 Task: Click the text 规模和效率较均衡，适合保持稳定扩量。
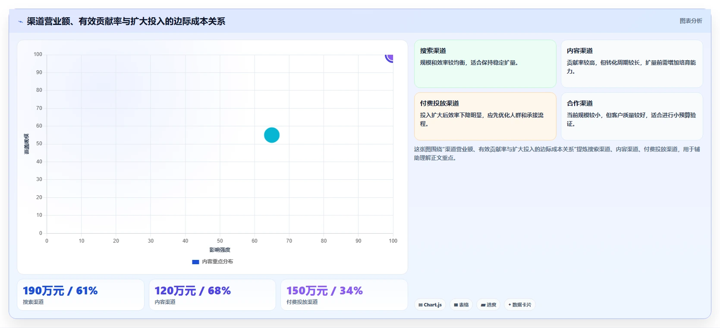click(469, 62)
